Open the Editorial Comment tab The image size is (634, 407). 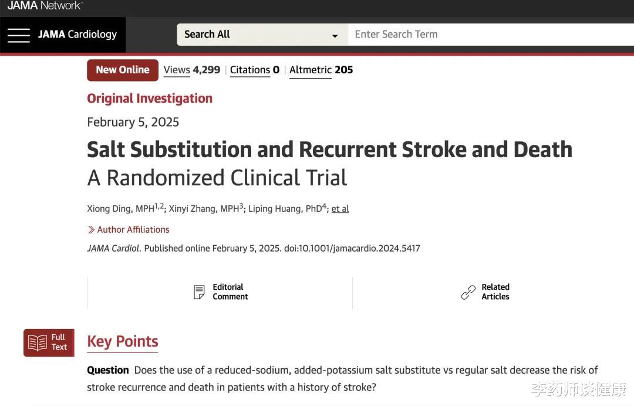pos(230,292)
